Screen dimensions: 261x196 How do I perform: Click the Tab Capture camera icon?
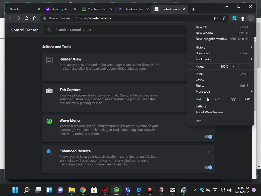click(49, 91)
